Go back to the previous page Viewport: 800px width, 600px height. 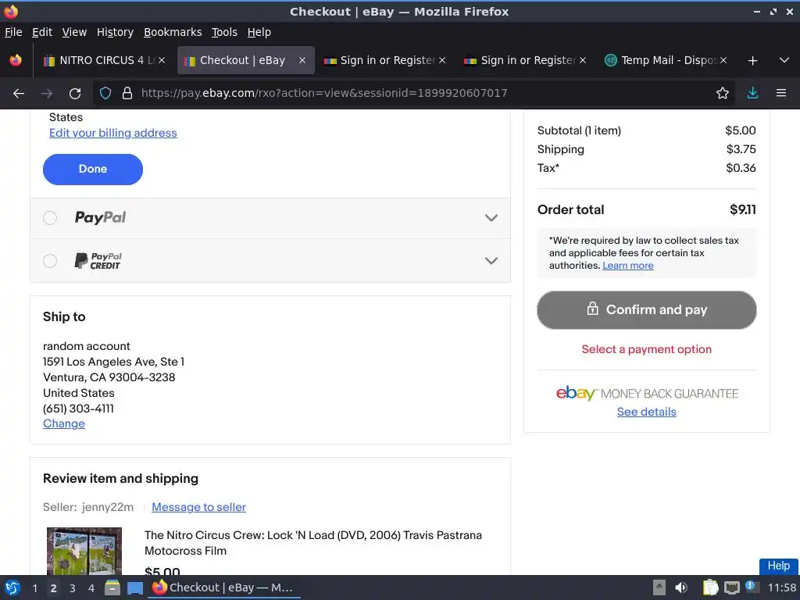(19, 94)
